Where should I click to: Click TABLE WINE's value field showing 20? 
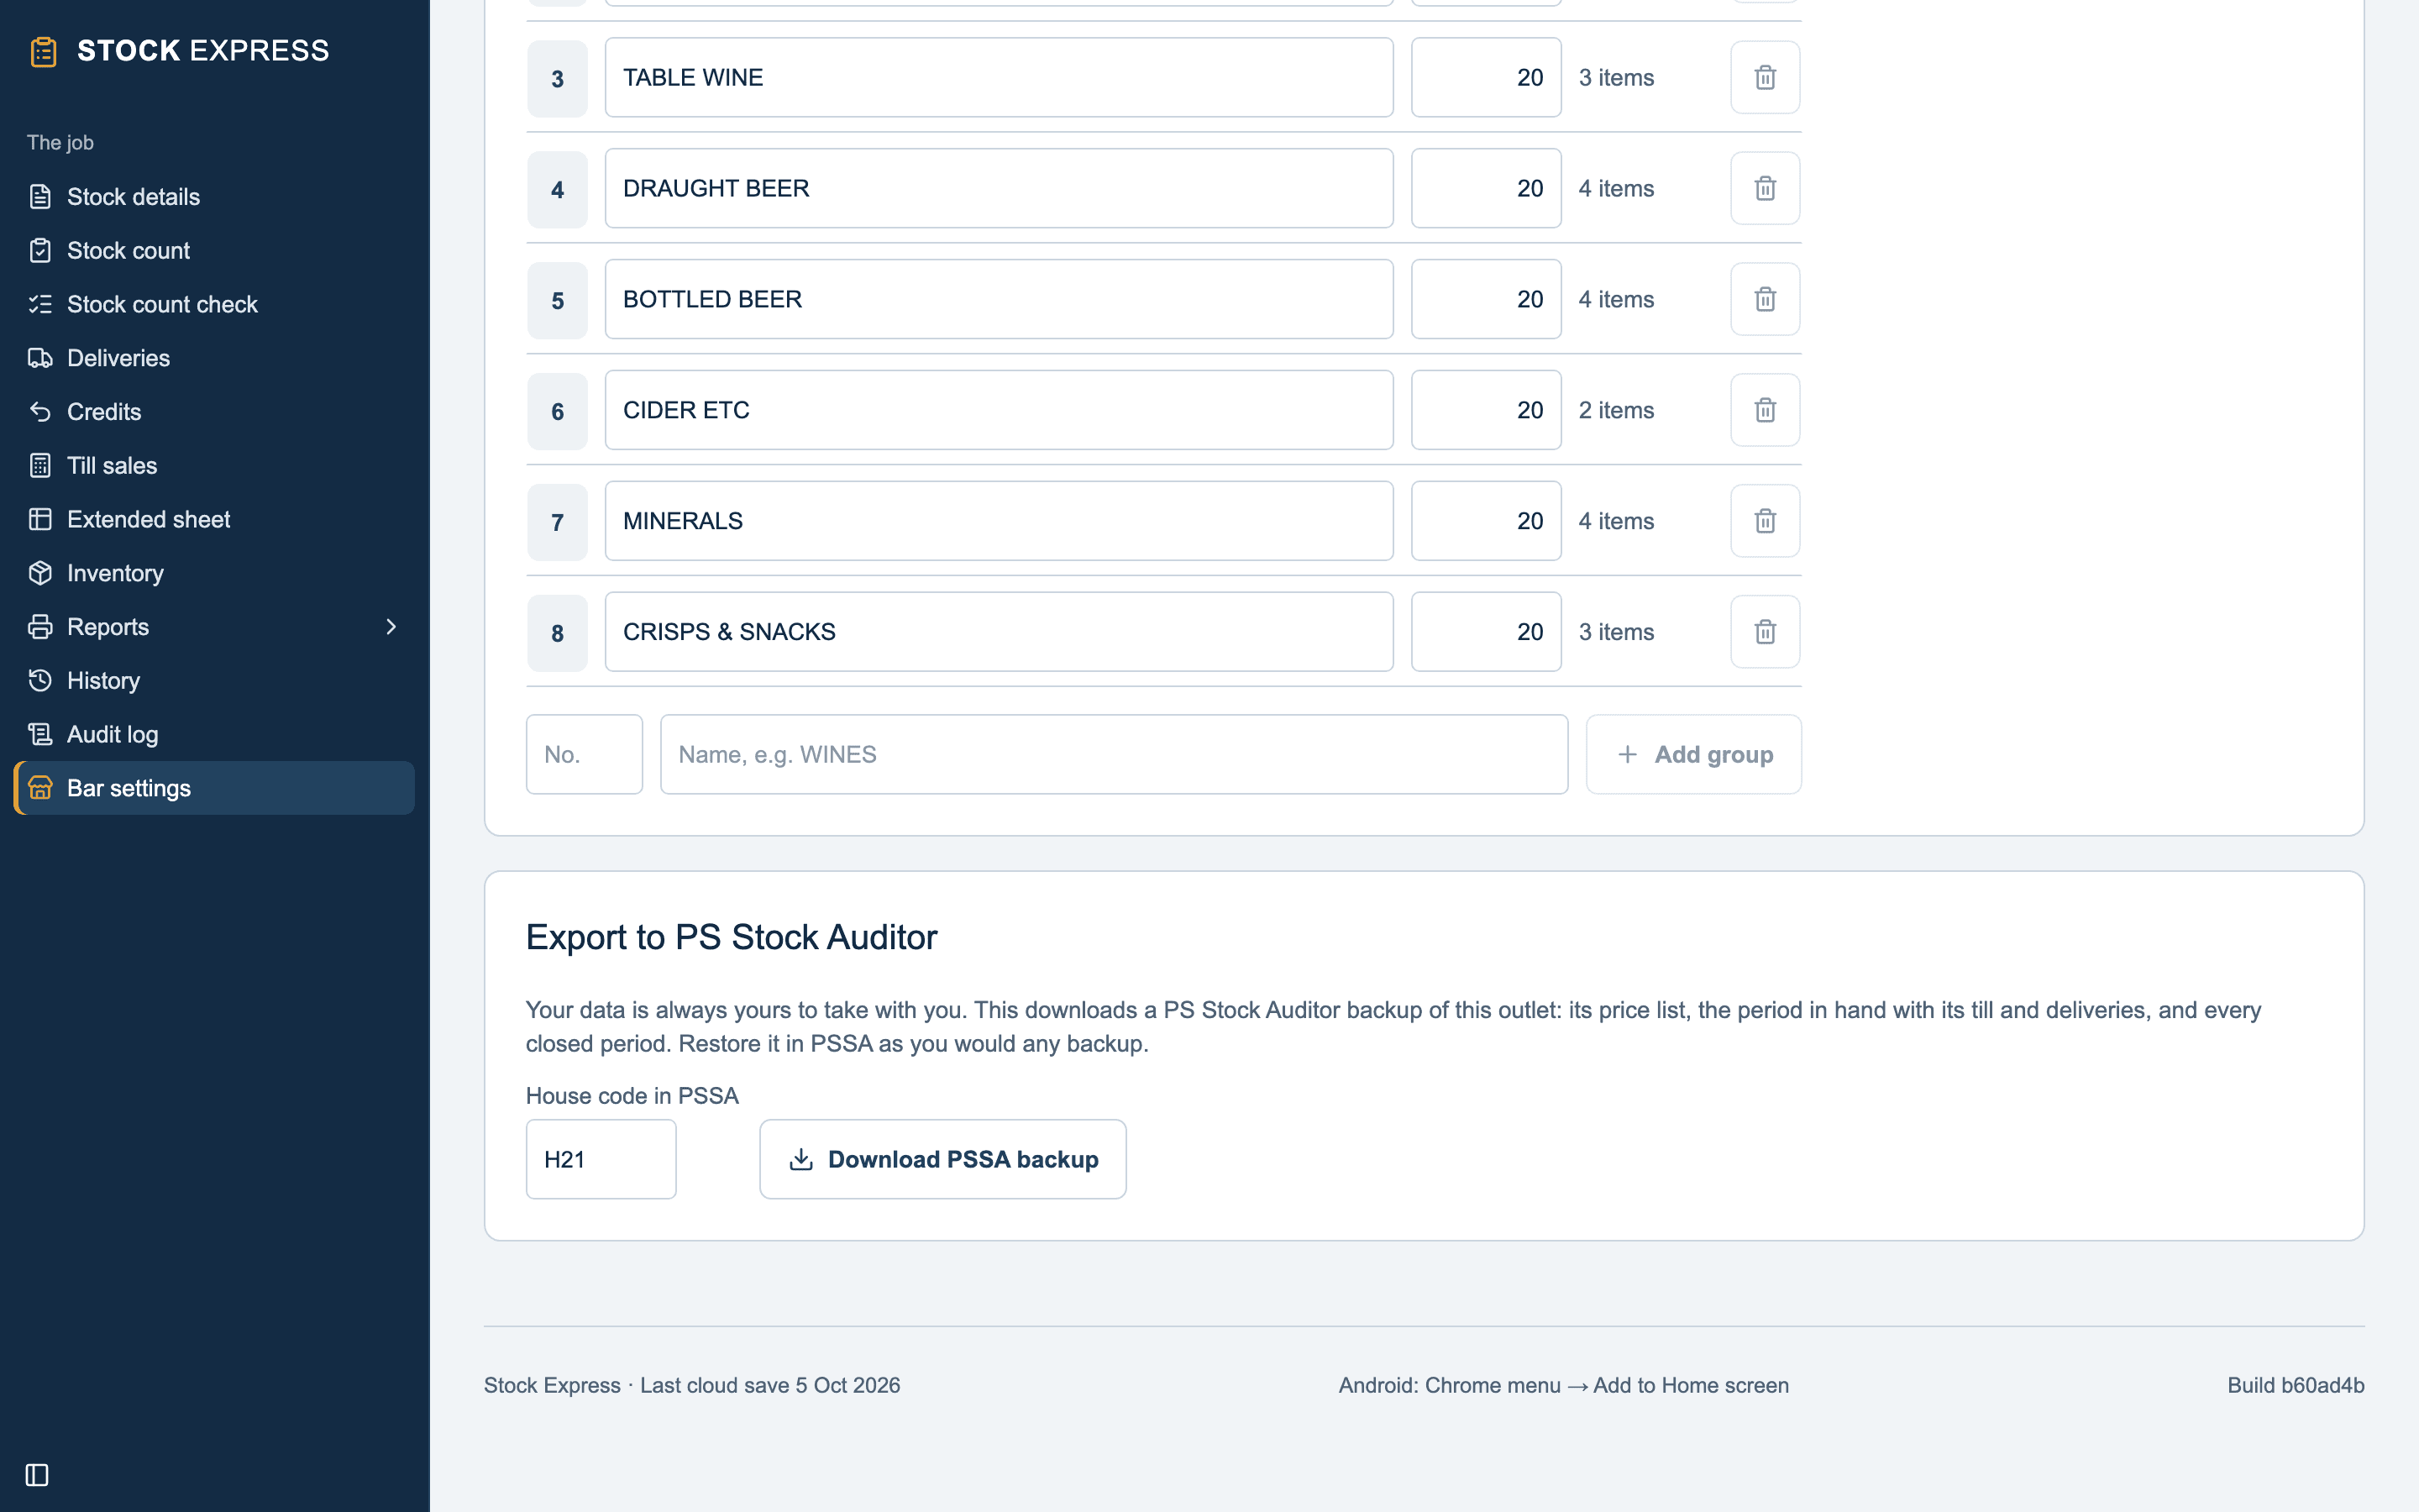(1487, 77)
